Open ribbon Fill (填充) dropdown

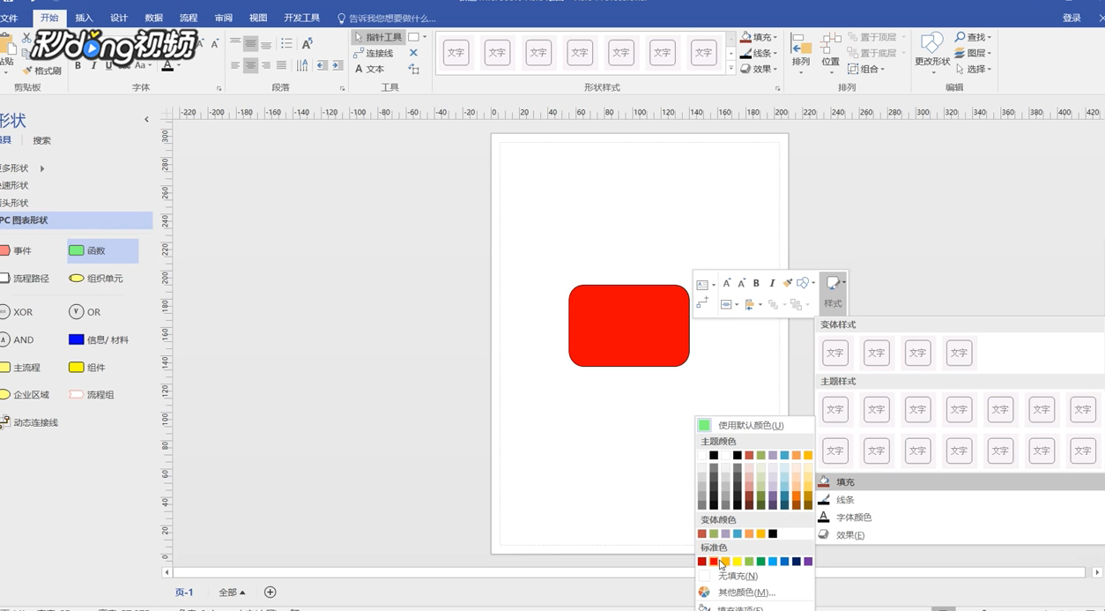759,37
